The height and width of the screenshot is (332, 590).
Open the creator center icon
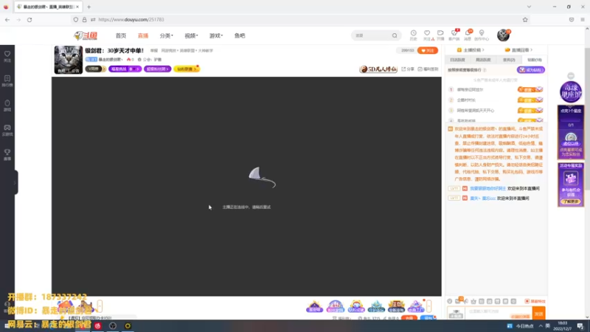tap(482, 35)
